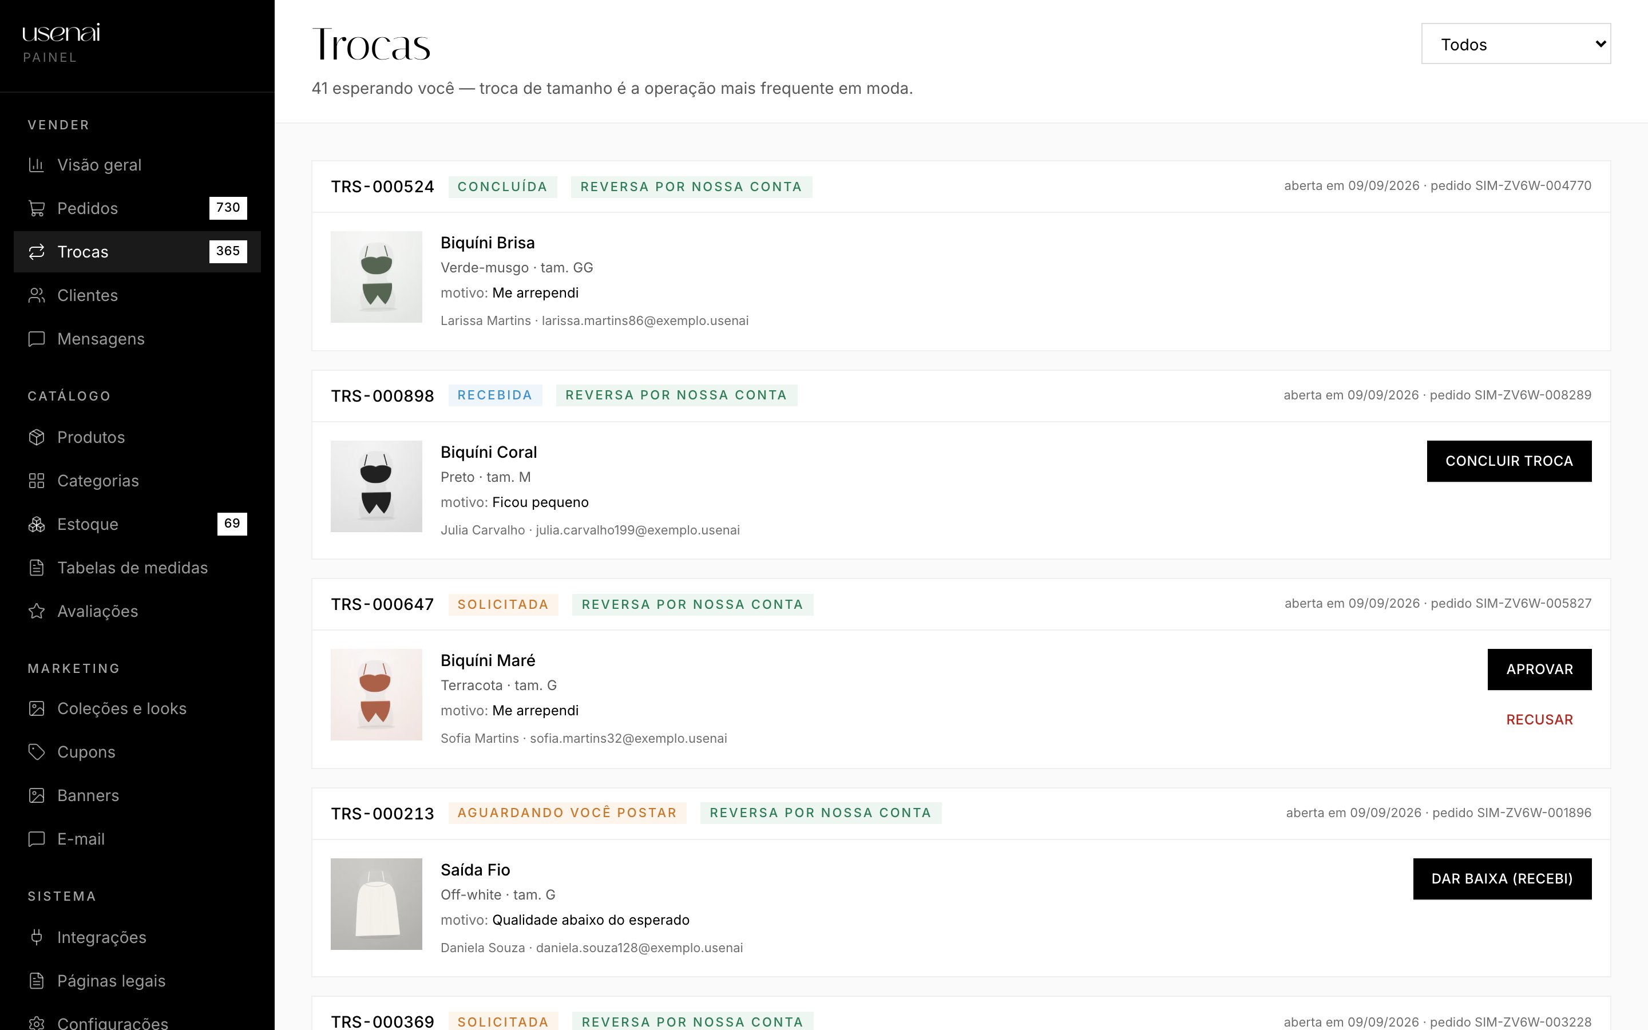
Task: Click the Tabelas de medidas document icon
Action: tap(37, 568)
